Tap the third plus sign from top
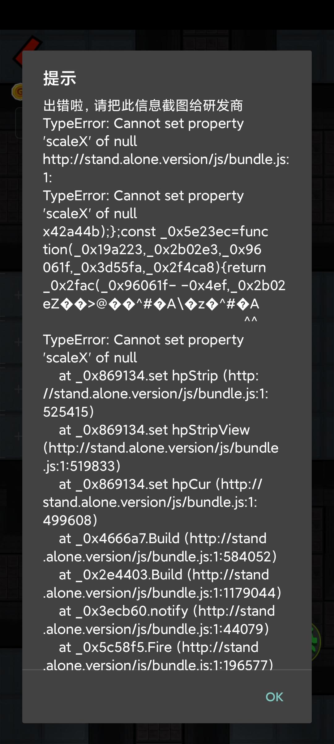 pos(18,389)
